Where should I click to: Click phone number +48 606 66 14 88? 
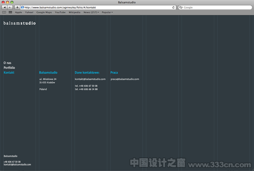88,89
